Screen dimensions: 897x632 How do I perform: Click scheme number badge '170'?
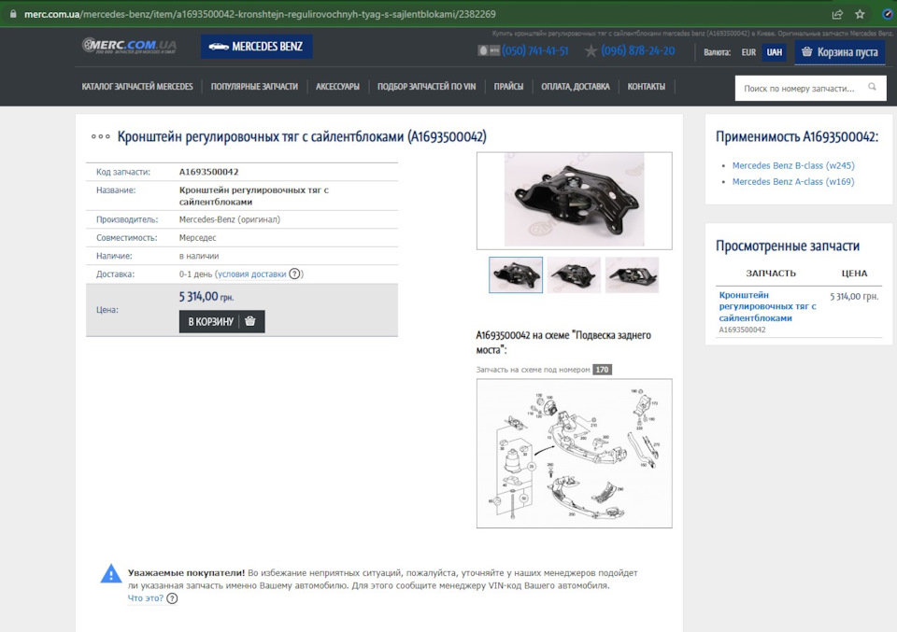click(602, 370)
